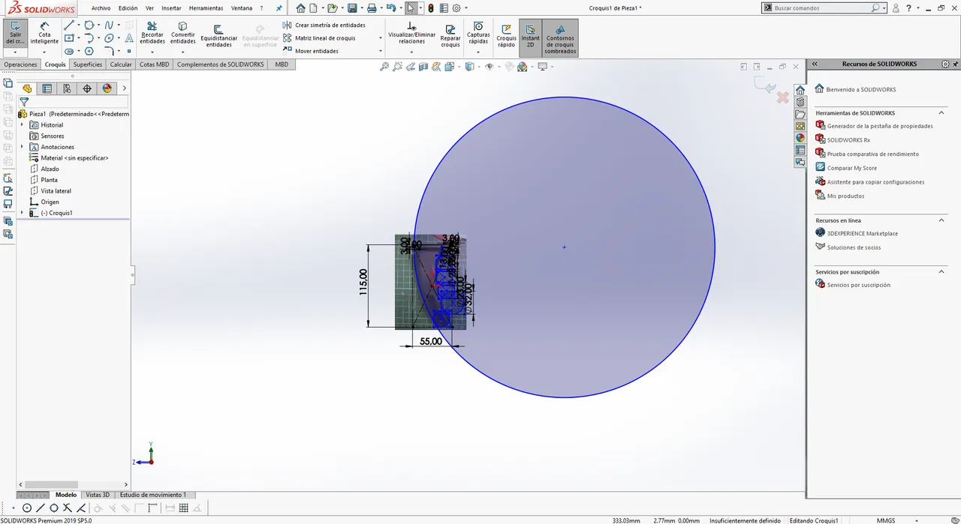Open Insertar menu

(x=171, y=8)
